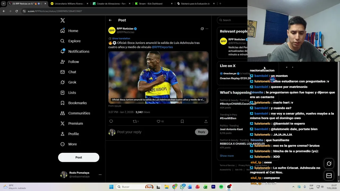Open Notifications in the sidebar
The width and height of the screenshot is (340, 191).
75,51
